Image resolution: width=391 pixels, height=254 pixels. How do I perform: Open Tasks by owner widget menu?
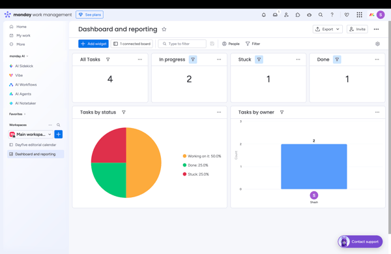(x=377, y=112)
